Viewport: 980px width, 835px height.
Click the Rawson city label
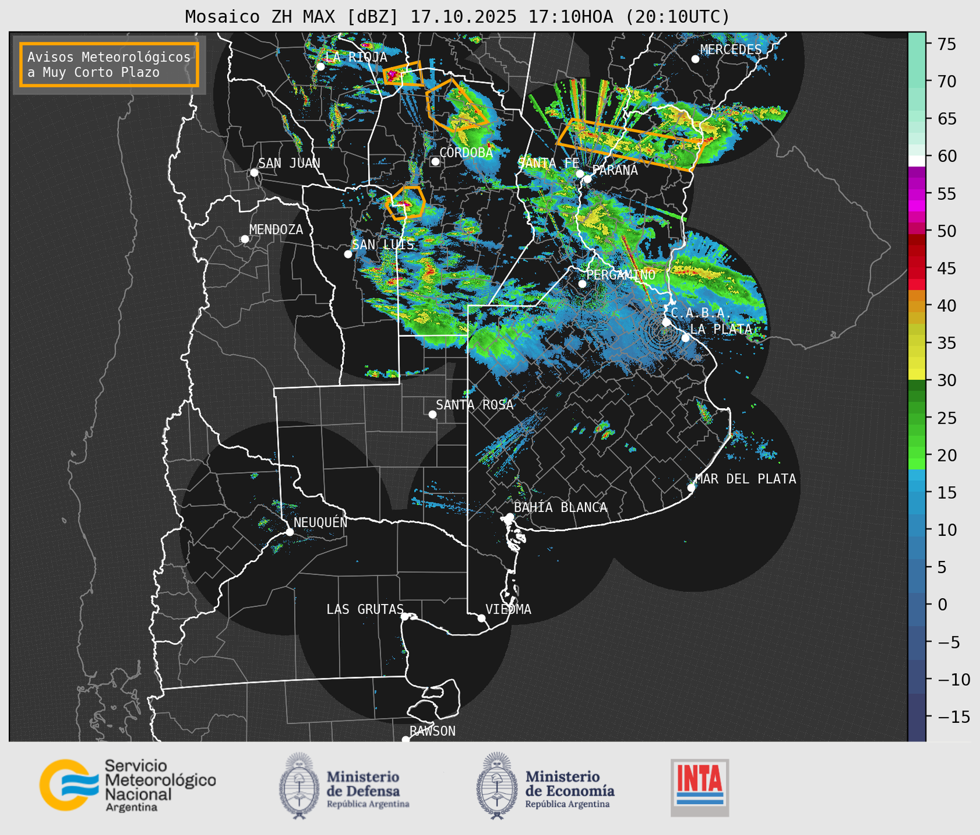pyautogui.click(x=433, y=731)
